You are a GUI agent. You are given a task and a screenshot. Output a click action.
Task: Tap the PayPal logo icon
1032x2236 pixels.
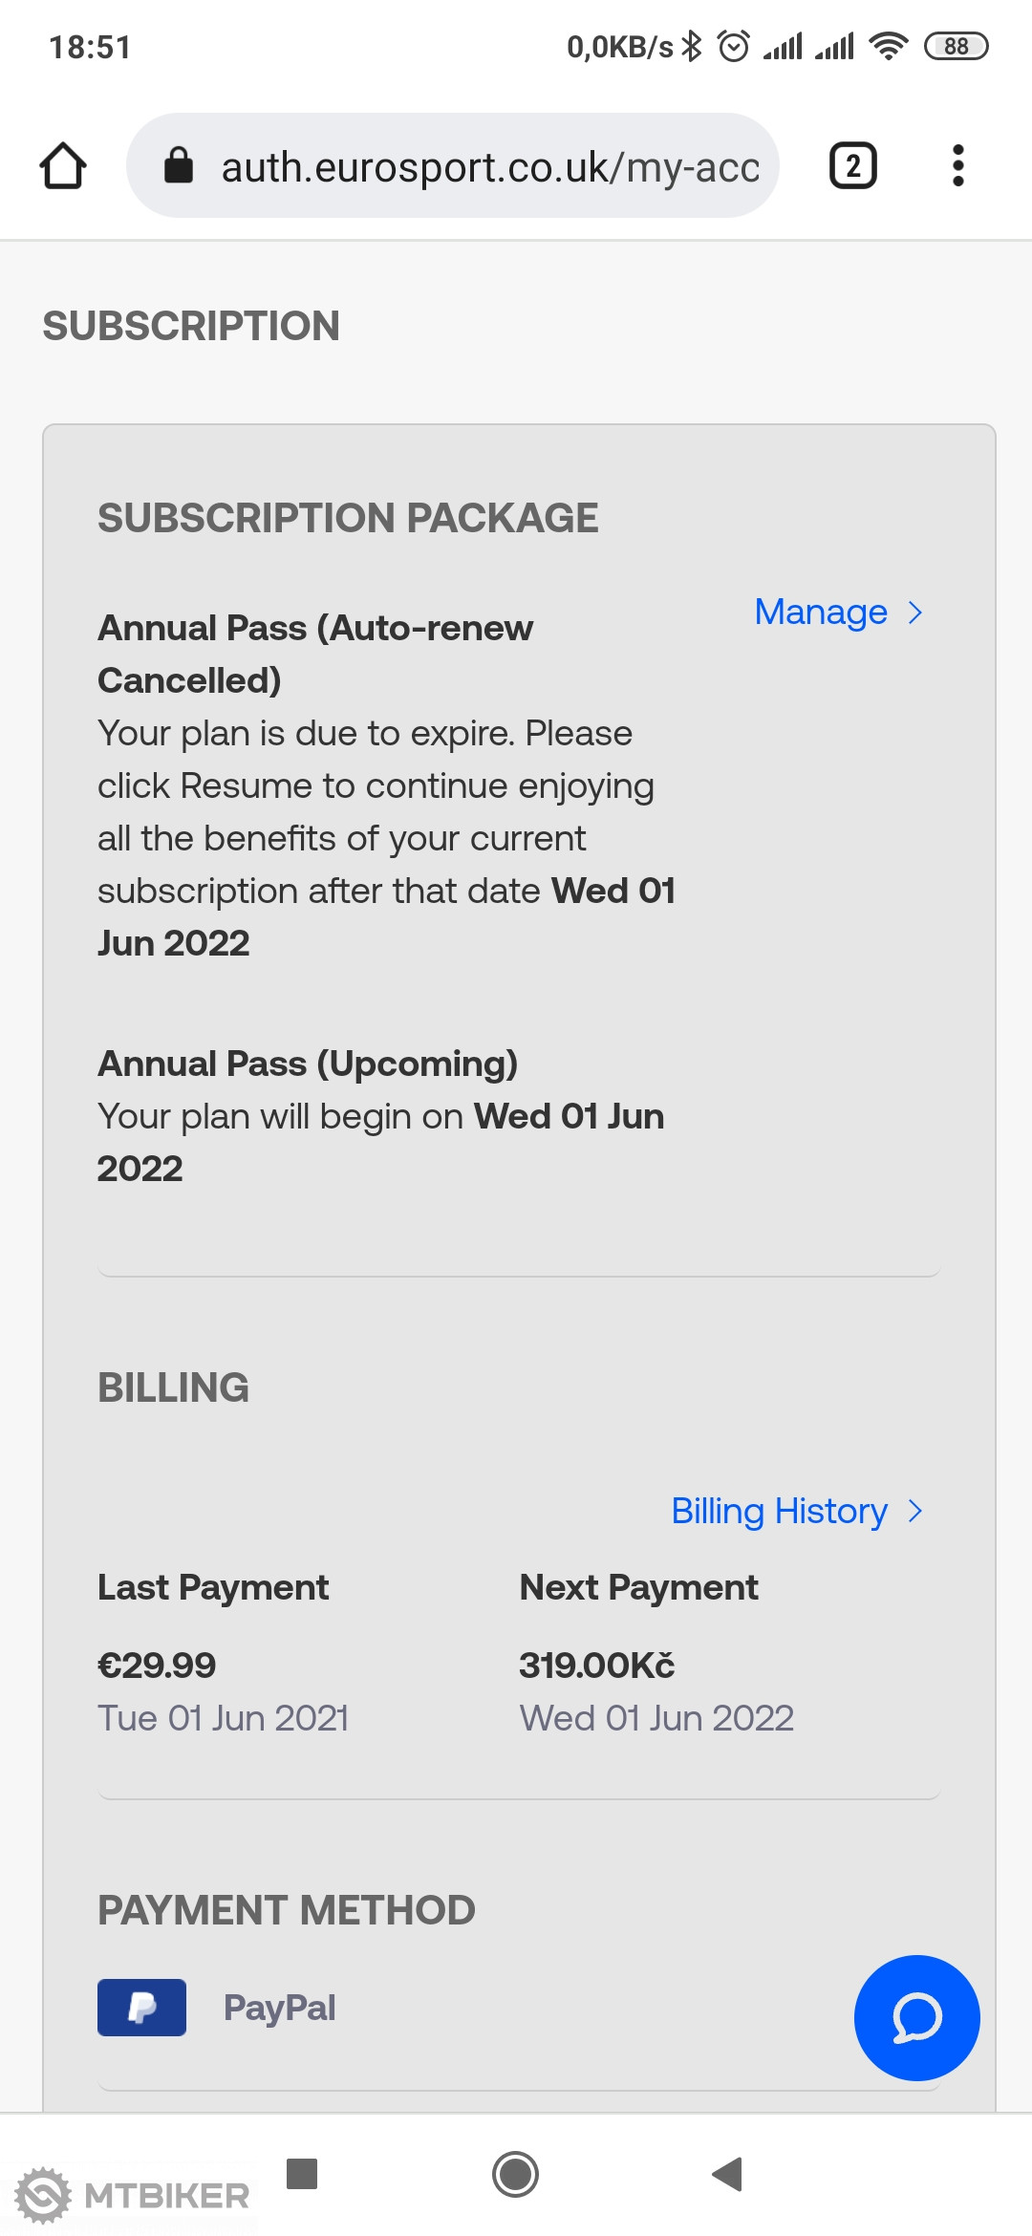coord(141,2008)
